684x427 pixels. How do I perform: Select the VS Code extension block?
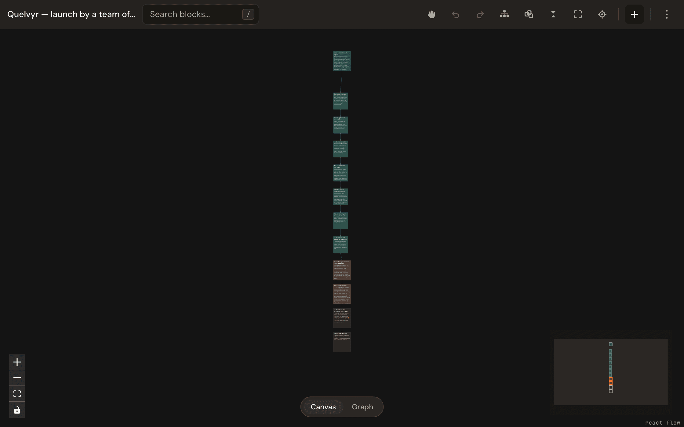342,342
